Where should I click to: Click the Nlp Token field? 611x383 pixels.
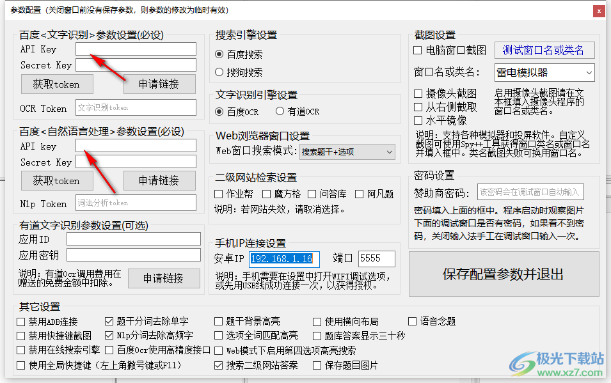136,203
